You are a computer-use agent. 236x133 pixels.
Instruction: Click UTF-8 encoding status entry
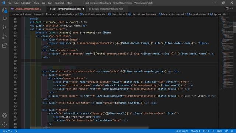pos(206,131)
